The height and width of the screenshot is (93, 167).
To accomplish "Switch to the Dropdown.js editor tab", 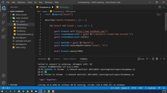I will (45, 7).
